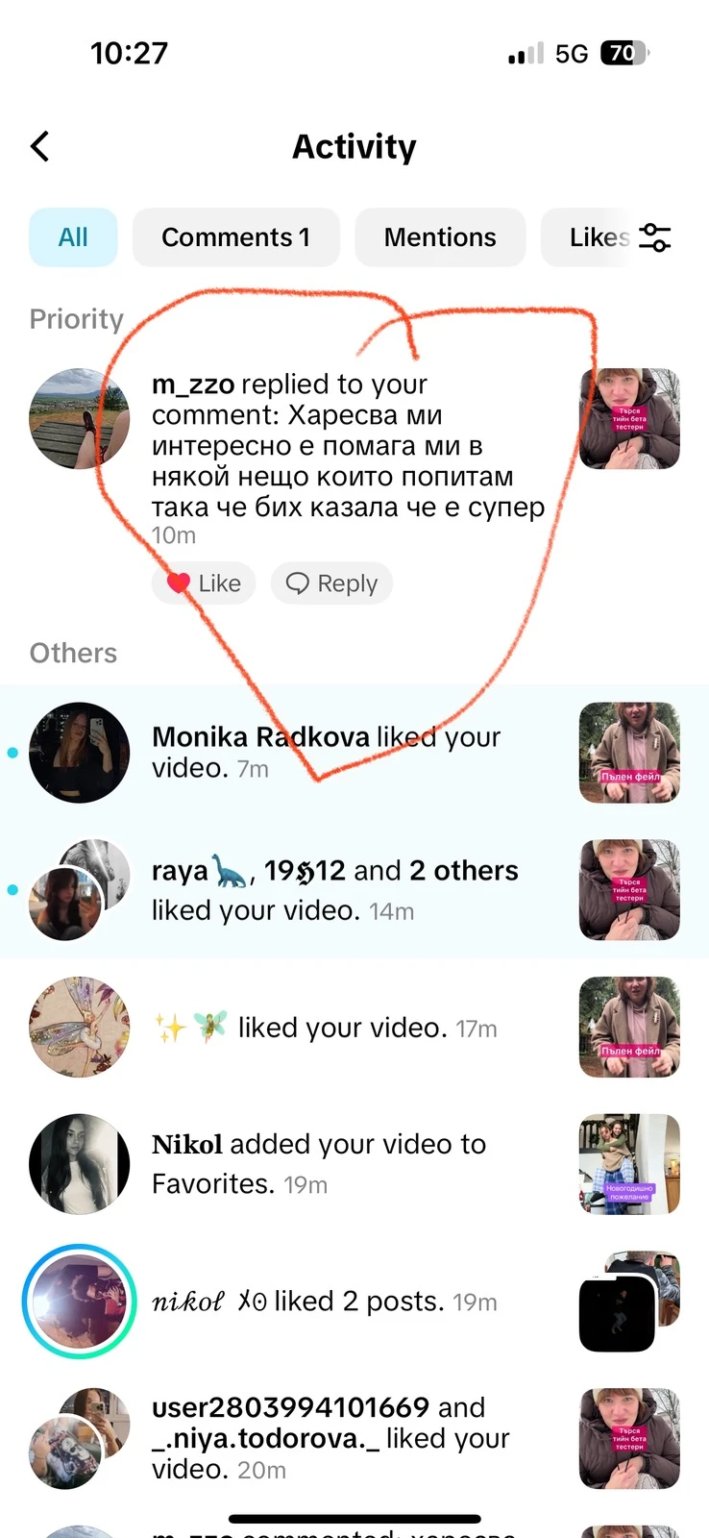The height and width of the screenshot is (1538, 709).
Task: Open Nikol's black-and-white avatar
Action: 80,1164
